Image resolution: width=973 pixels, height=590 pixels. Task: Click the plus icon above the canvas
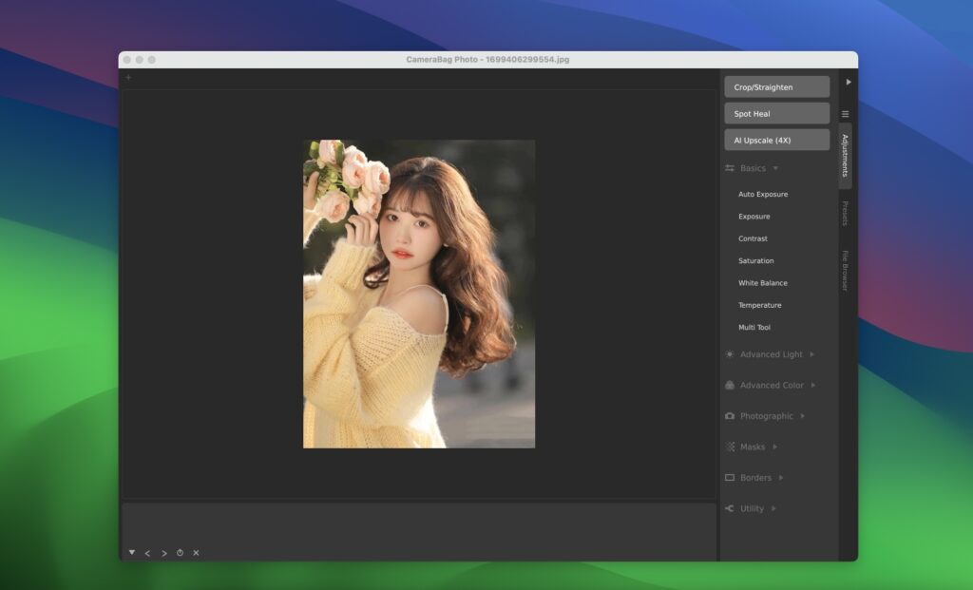click(x=129, y=78)
